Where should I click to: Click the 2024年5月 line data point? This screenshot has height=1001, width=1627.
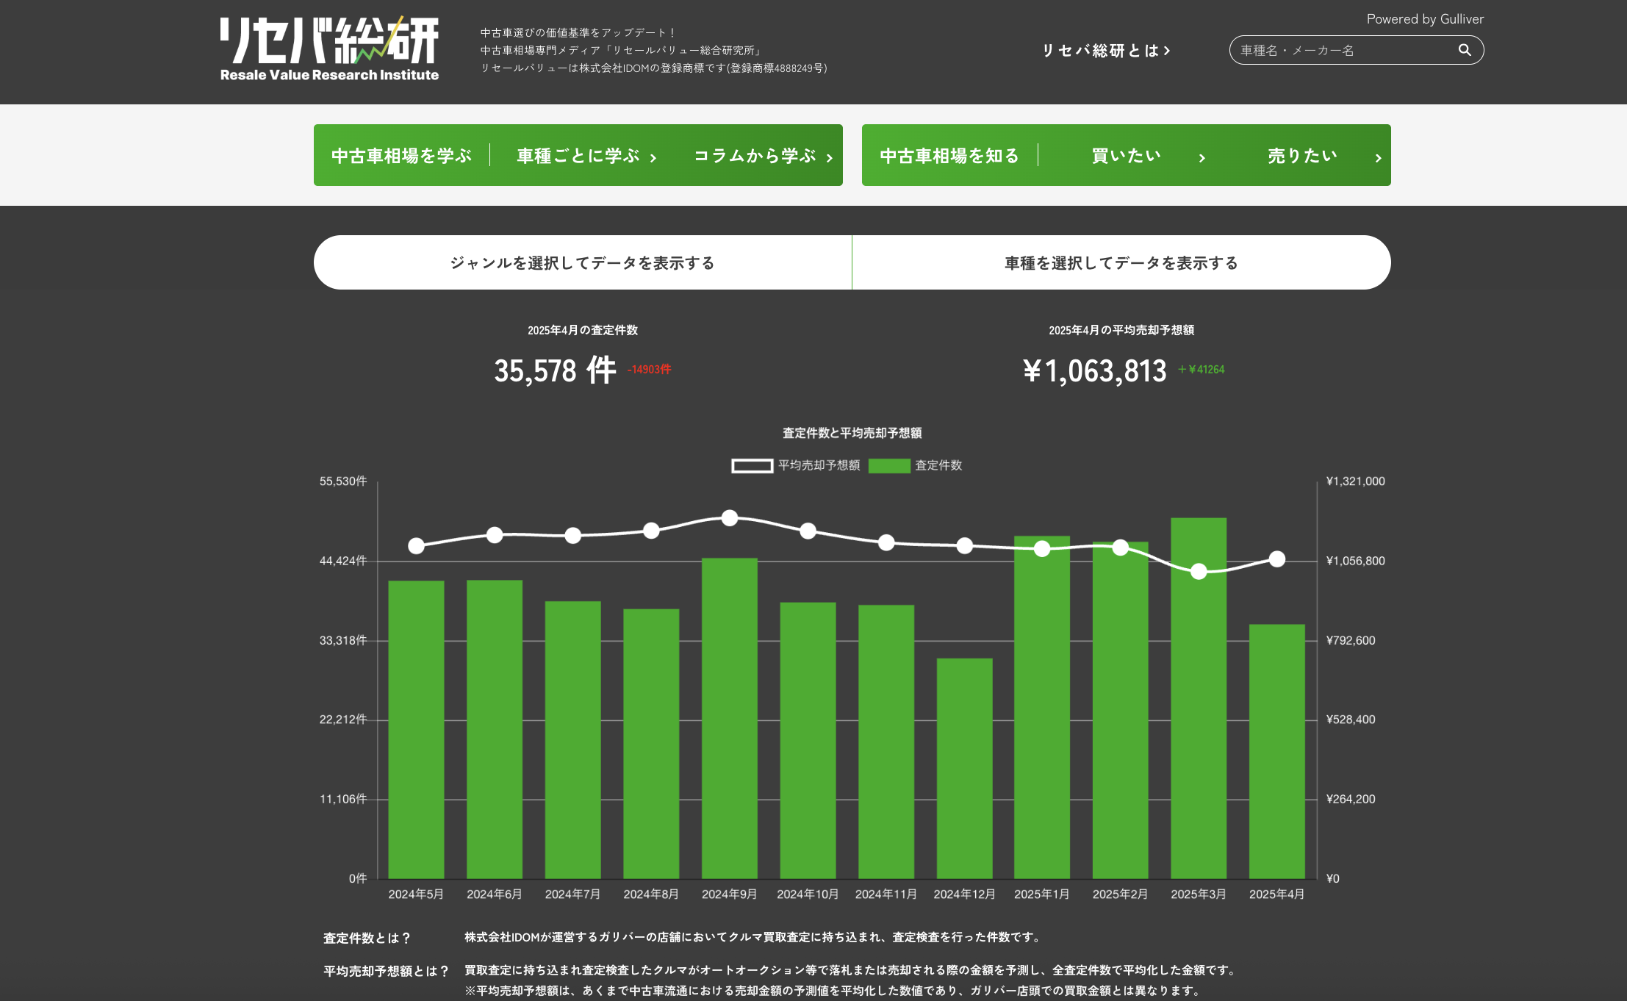point(416,546)
